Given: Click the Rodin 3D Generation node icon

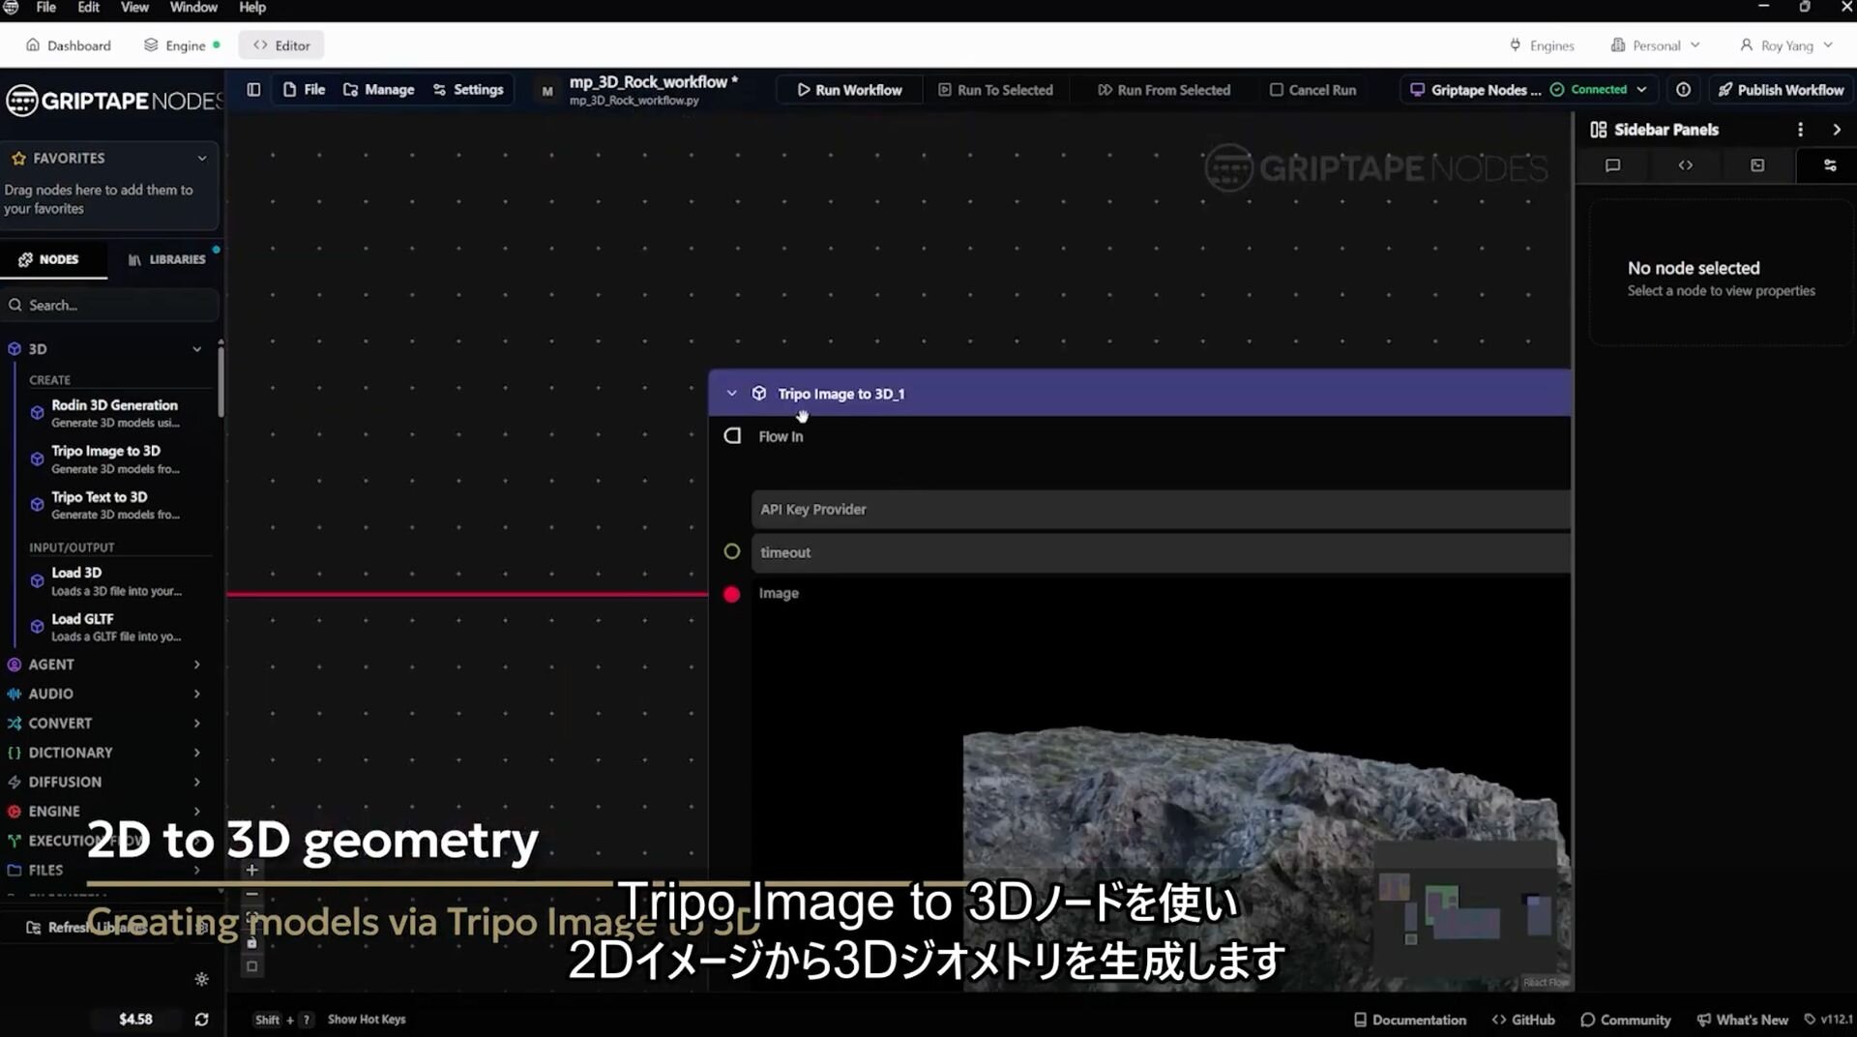Looking at the screenshot, I should pos(37,413).
